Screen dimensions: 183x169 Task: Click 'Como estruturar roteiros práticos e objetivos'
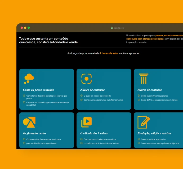(x=160, y=143)
